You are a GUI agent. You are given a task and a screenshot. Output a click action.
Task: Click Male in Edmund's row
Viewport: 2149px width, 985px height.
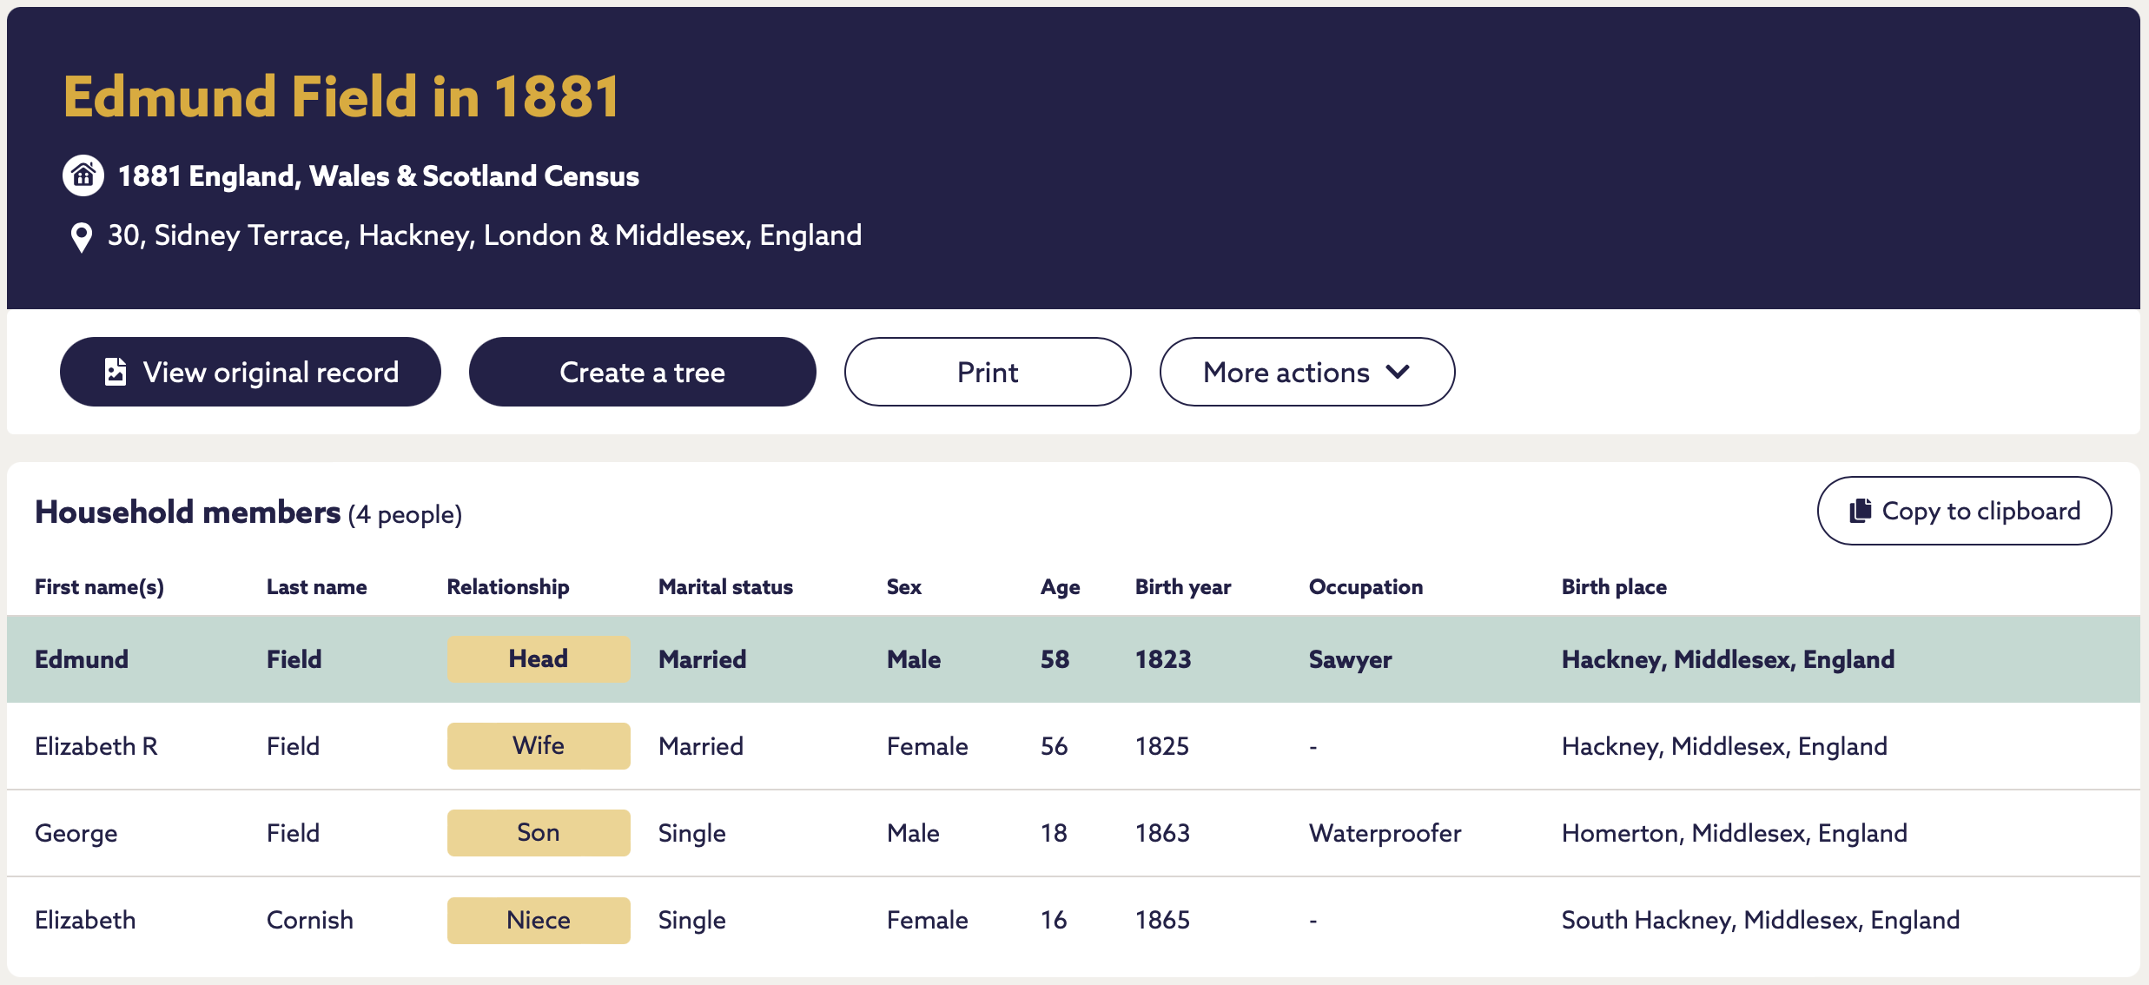pyautogui.click(x=914, y=659)
